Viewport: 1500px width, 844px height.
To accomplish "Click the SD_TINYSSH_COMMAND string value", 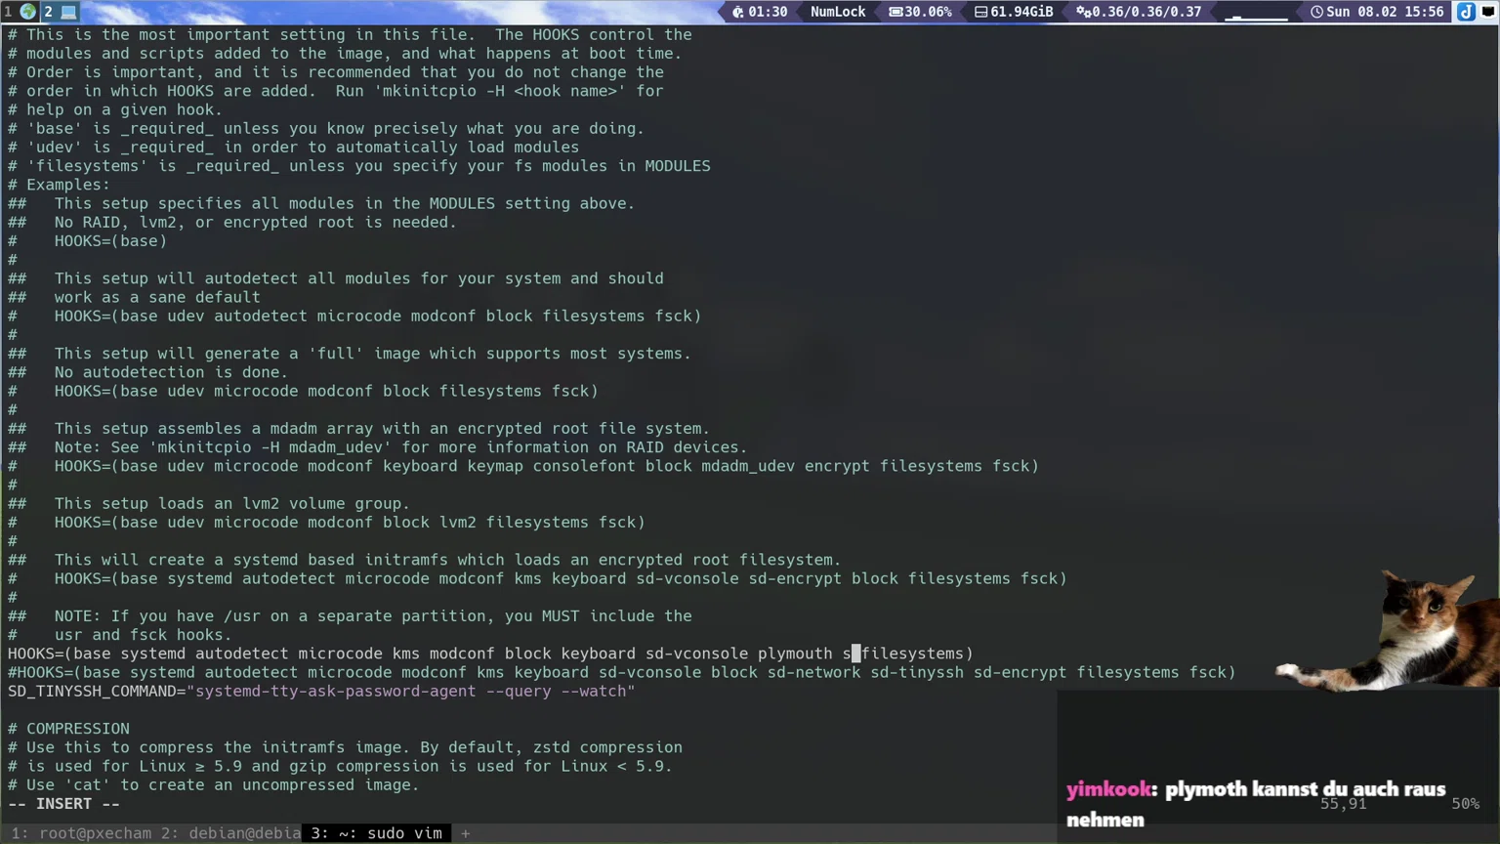I will [414, 692].
